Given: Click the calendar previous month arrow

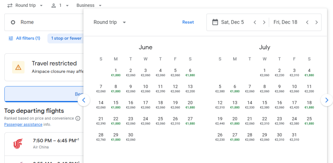Looking at the screenshot, I should pyautogui.click(x=84, y=100).
